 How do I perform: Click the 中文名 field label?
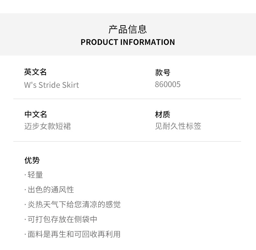click(36, 114)
